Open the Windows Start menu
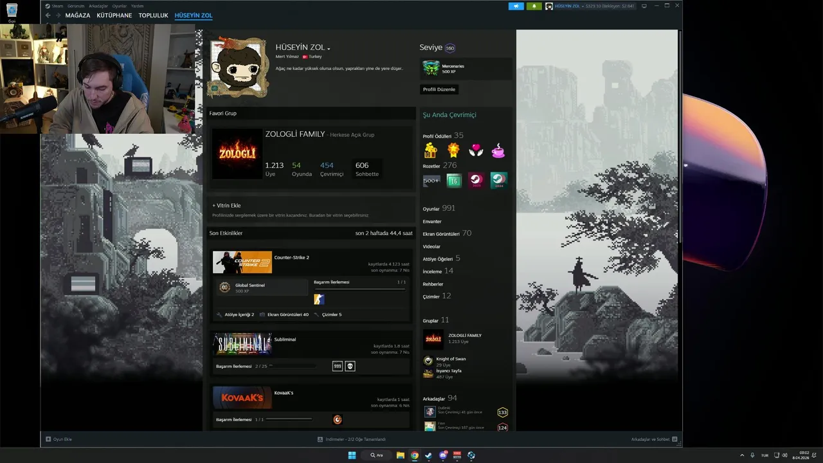Screen dimensions: 823x463 pyautogui.click(x=352, y=455)
